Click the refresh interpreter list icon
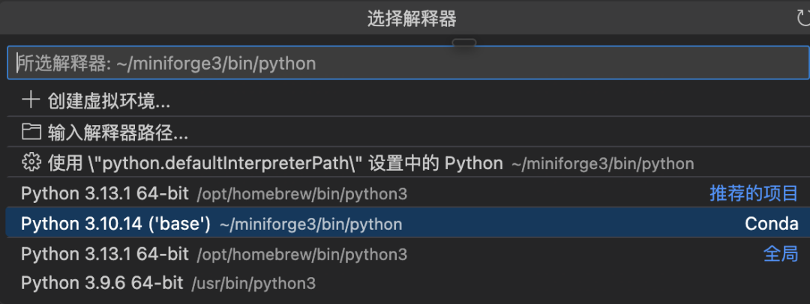Screen dimensions: 810x304 pos(802,19)
